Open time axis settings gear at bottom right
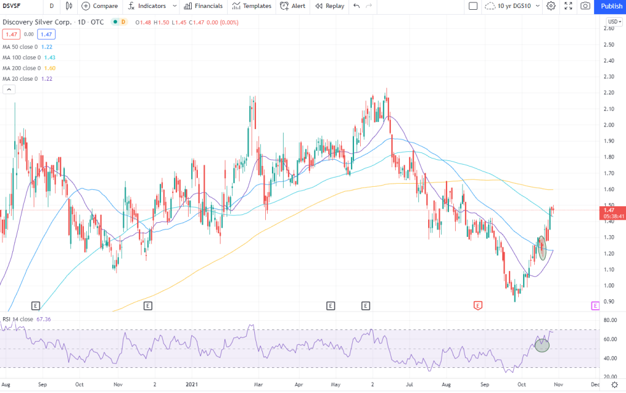The height and width of the screenshot is (393, 626). click(614, 384)
